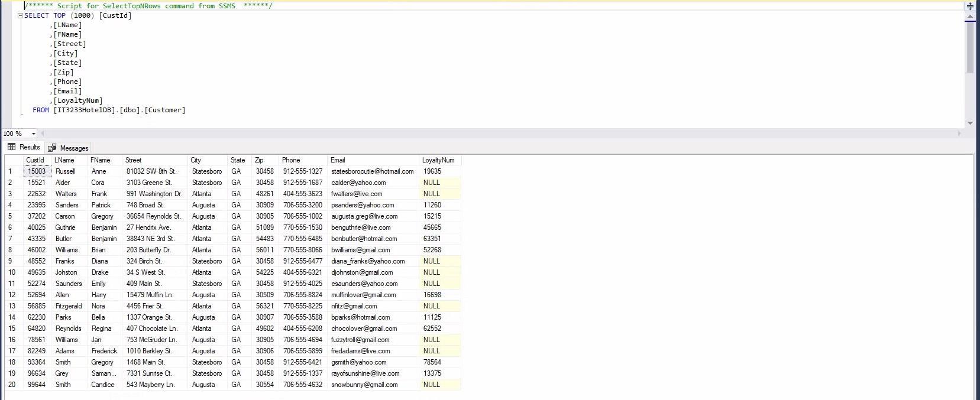Click the editor vertical scrollbar thumb
Screen dimensions: 980x400
tap(970, 47)
